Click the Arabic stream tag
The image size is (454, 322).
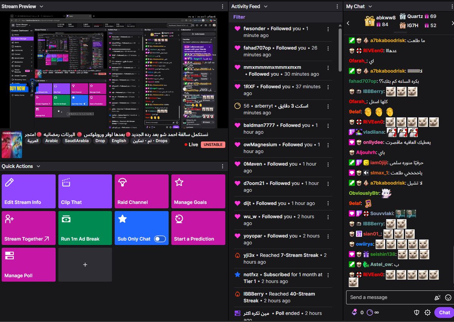[52, 141]
